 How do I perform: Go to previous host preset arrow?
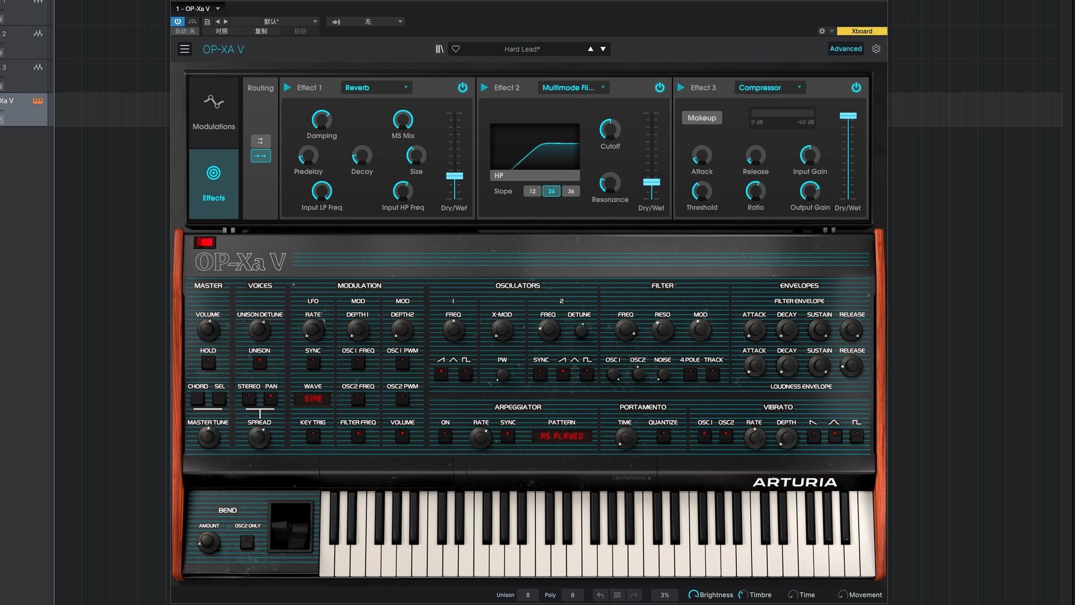coord(218,21)
